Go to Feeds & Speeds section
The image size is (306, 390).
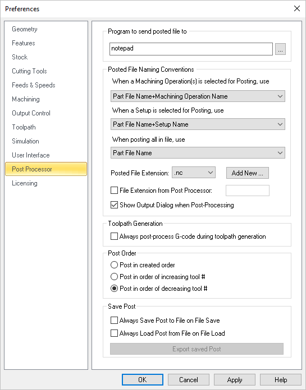point(34,85)
